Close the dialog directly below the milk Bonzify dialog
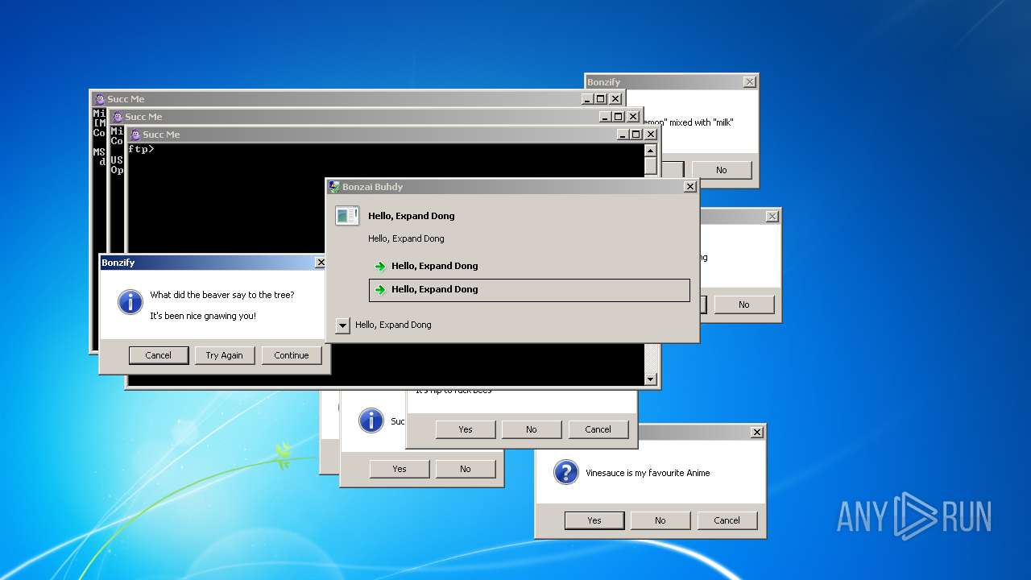 pos(772,217)
